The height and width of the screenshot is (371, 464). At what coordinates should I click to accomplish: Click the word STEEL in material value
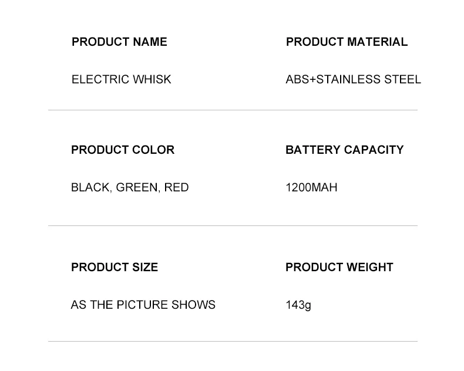point(402,79)
